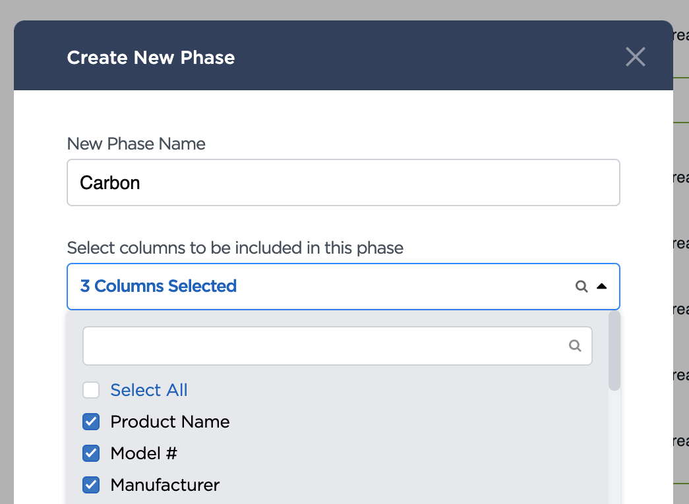
Task: Uncheck the Product Name checkbox
Action: [91, 422]
